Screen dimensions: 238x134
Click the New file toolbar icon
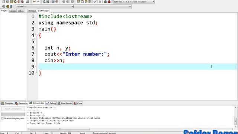tap(3, 1)
